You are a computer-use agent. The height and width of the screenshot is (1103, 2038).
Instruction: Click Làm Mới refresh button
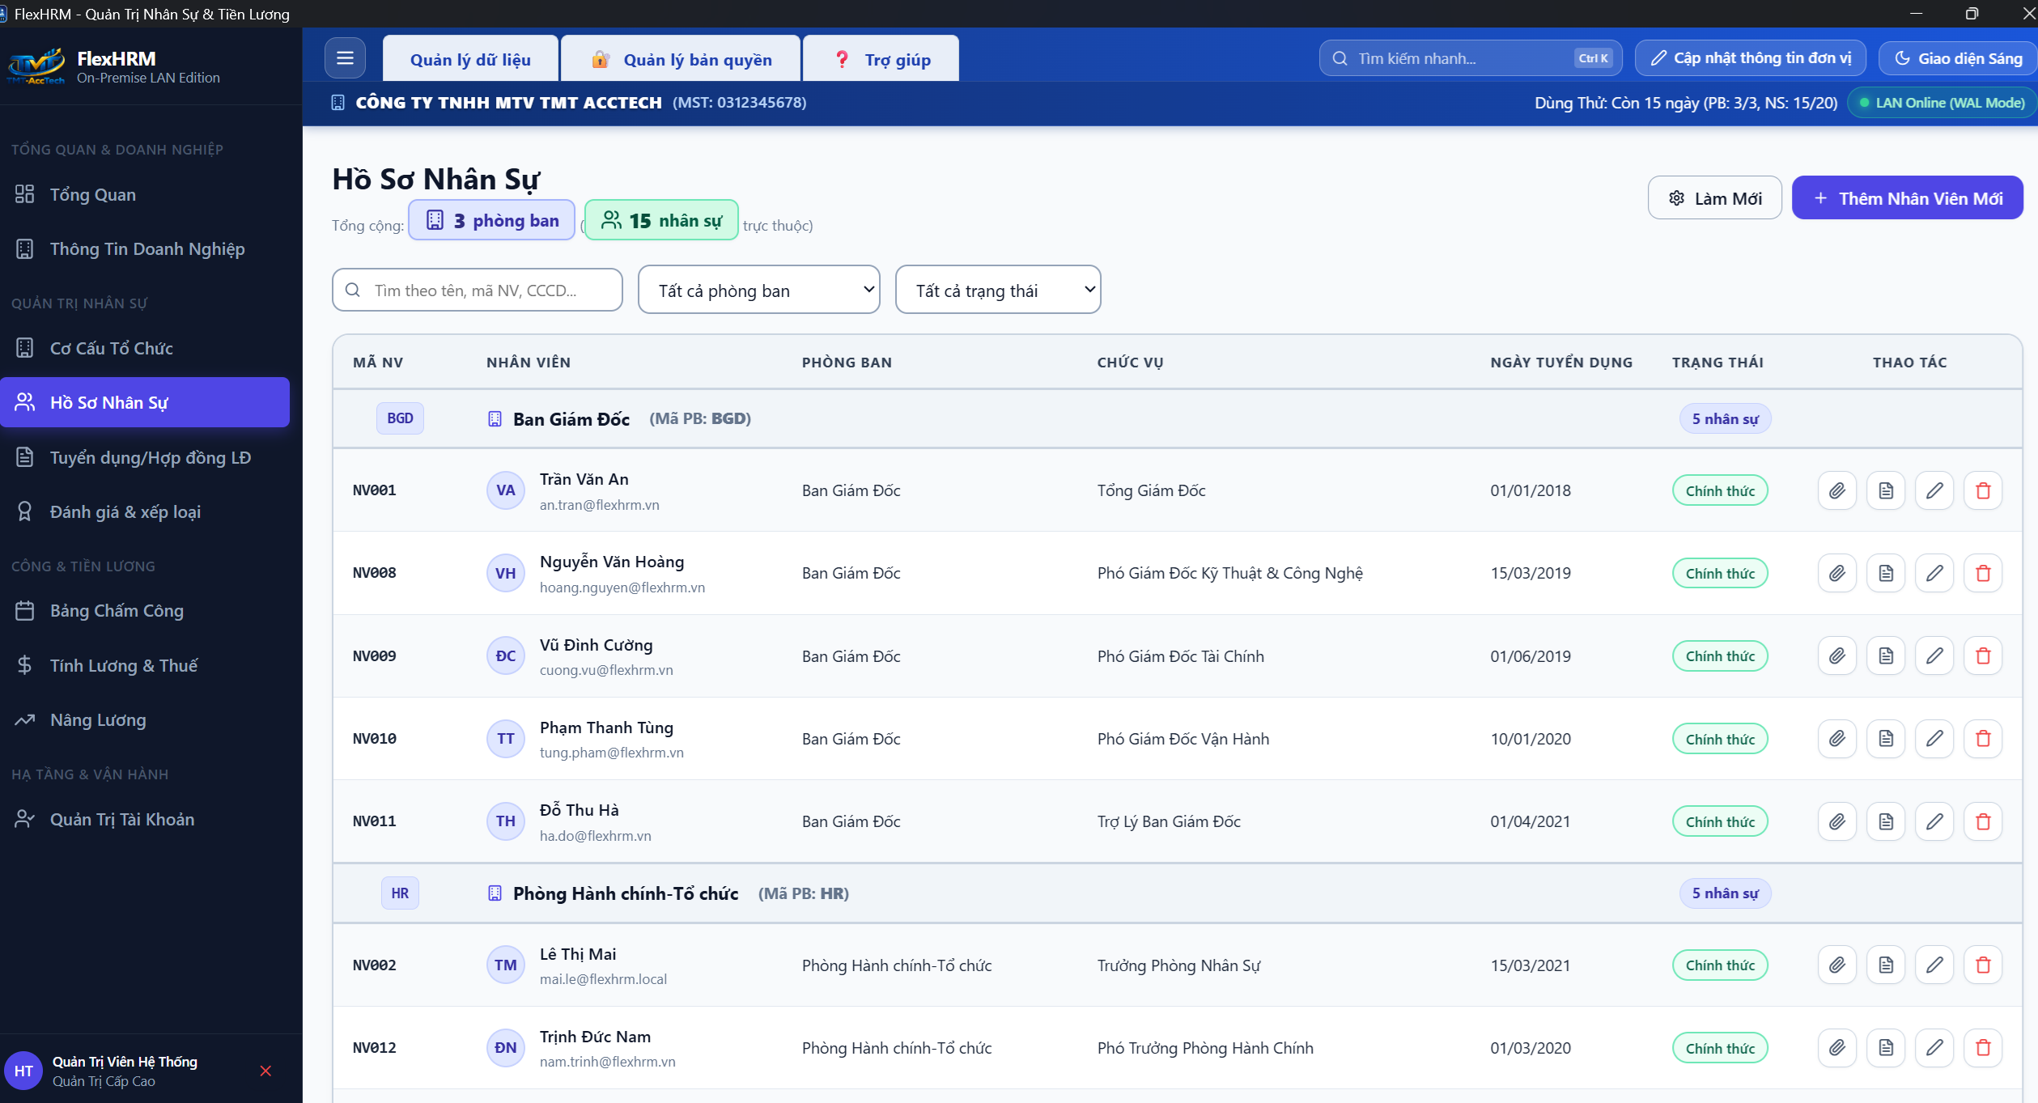pyautogui.click(x=1714, y=198)
